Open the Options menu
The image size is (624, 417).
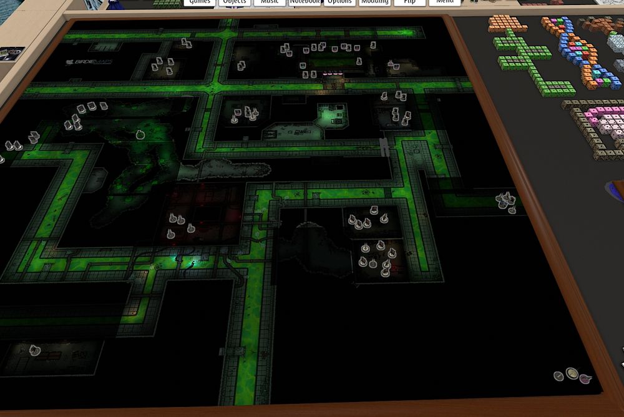point(340,2)
